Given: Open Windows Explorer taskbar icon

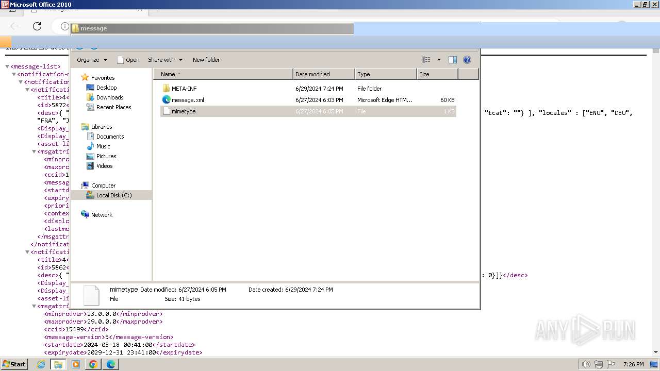Looking at the screenshot, I should pos(58,364).
